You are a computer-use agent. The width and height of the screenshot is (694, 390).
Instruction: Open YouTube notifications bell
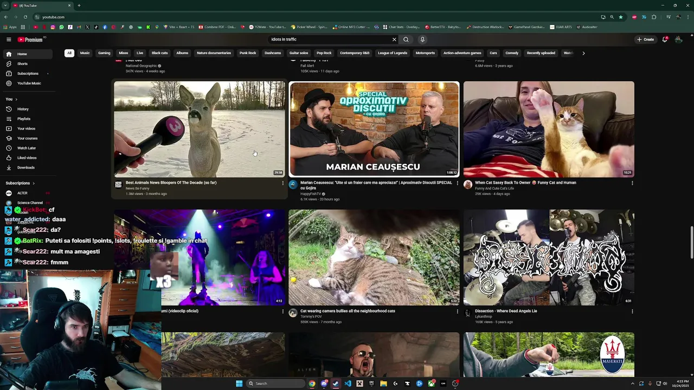(x=665, y=40)
